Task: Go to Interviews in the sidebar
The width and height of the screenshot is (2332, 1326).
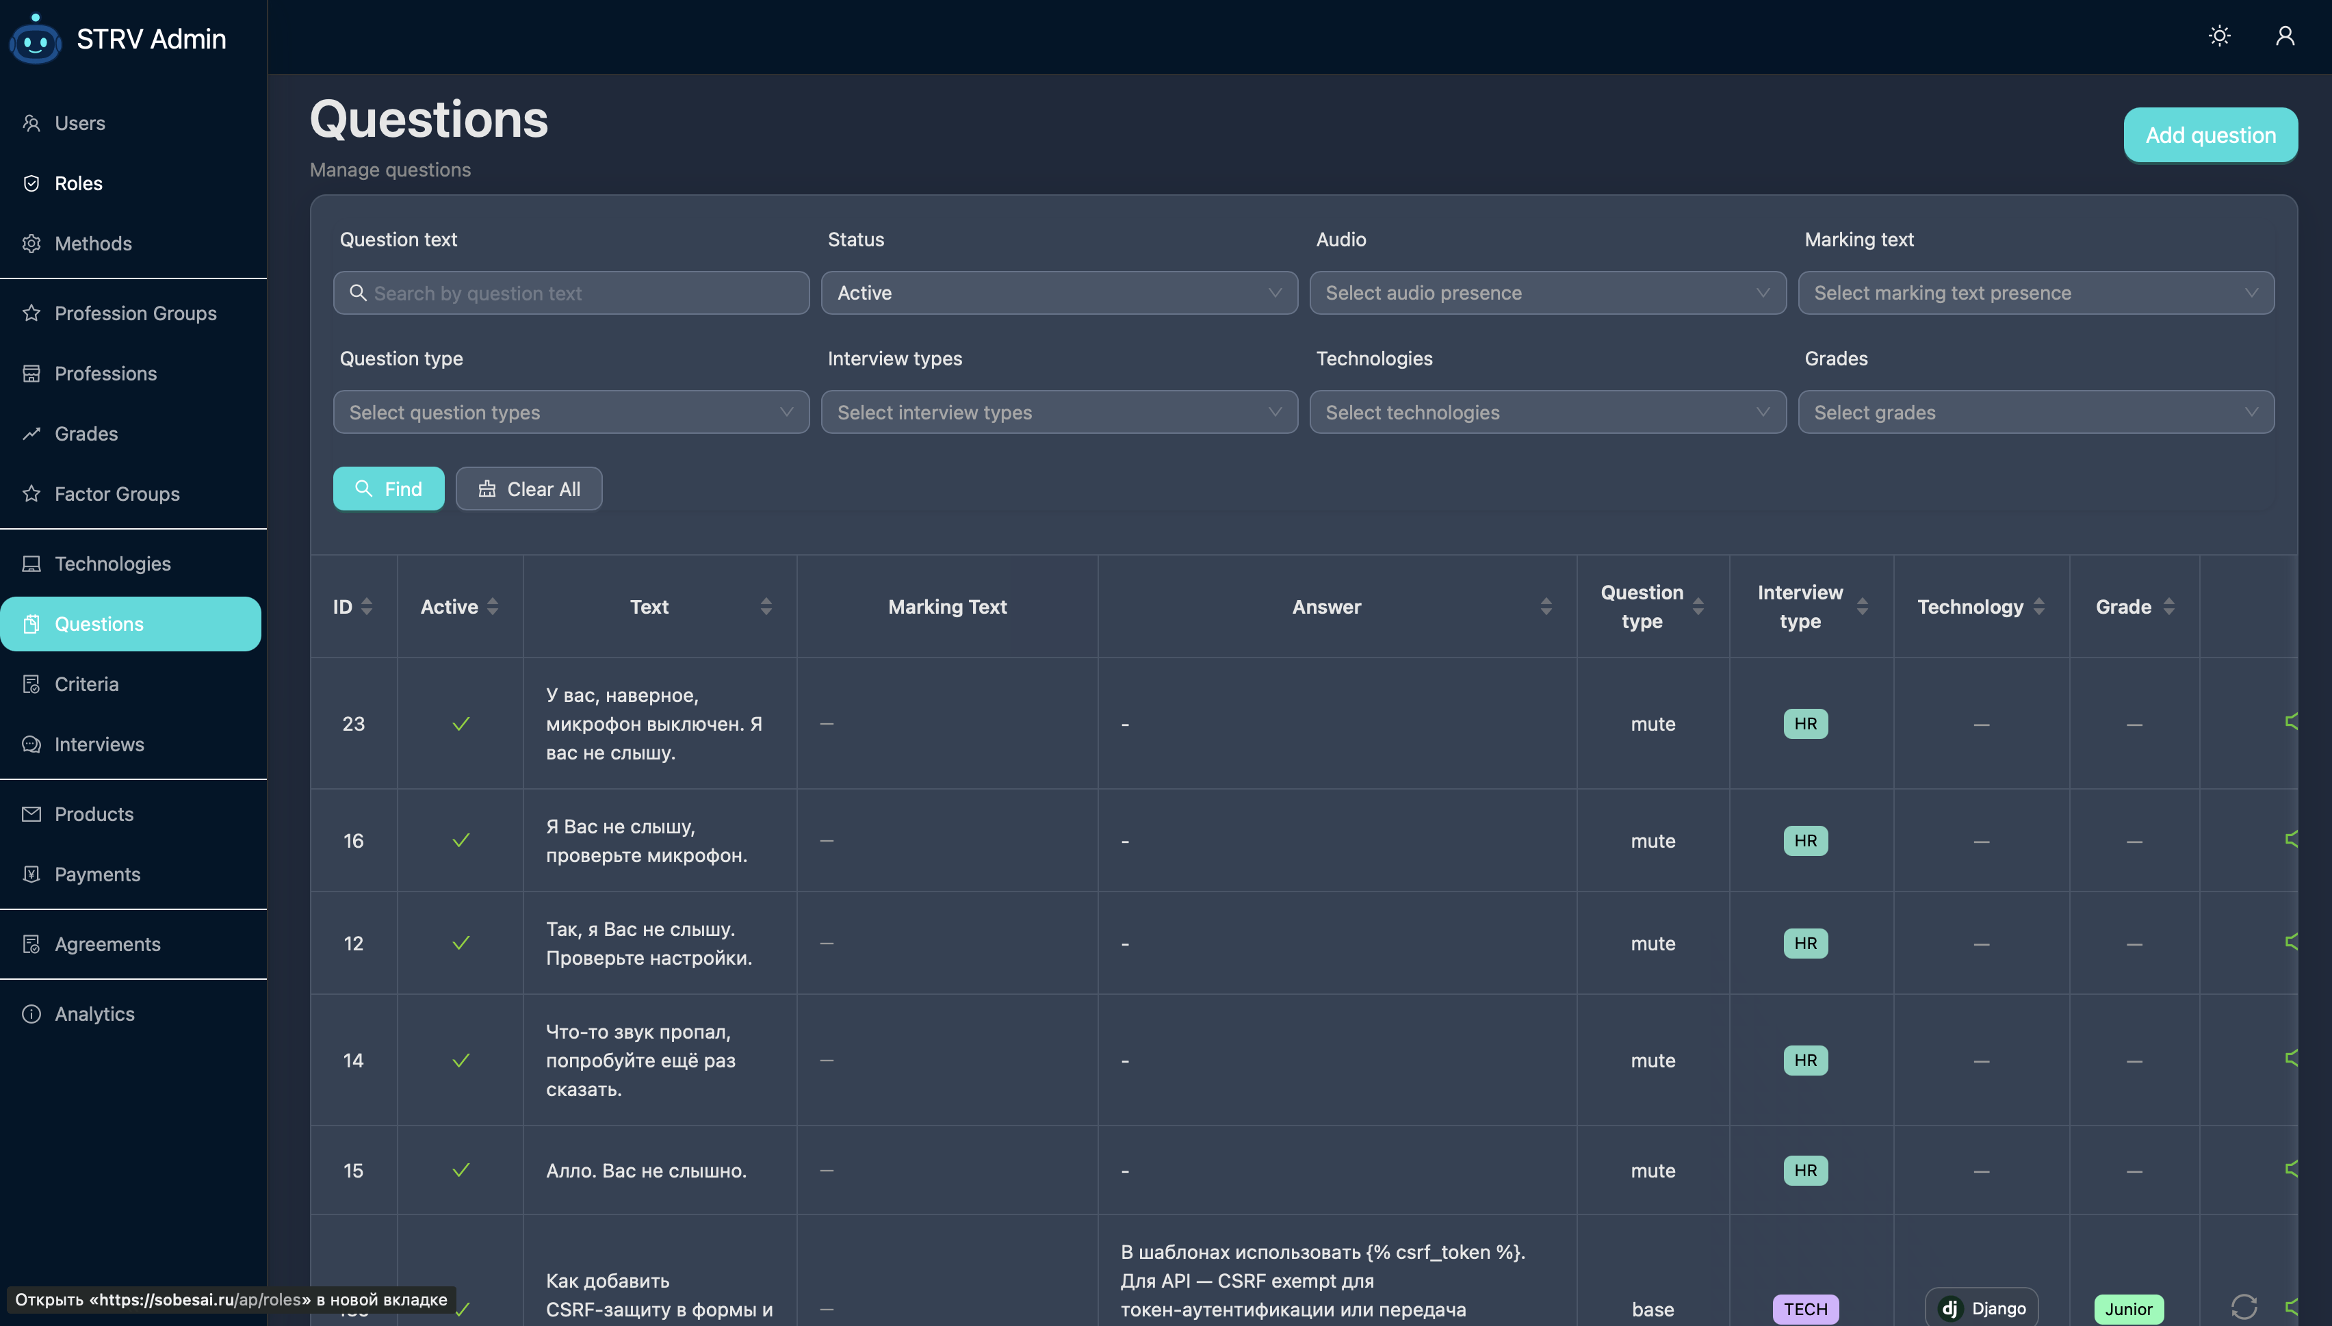Action: tap(99, 744)
